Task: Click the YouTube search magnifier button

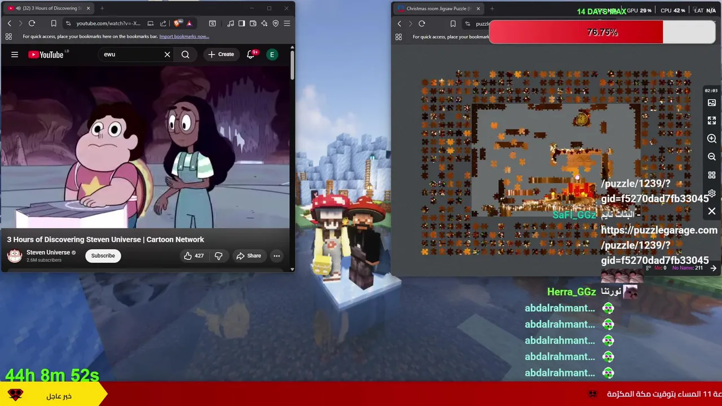Action: (185, 55)
